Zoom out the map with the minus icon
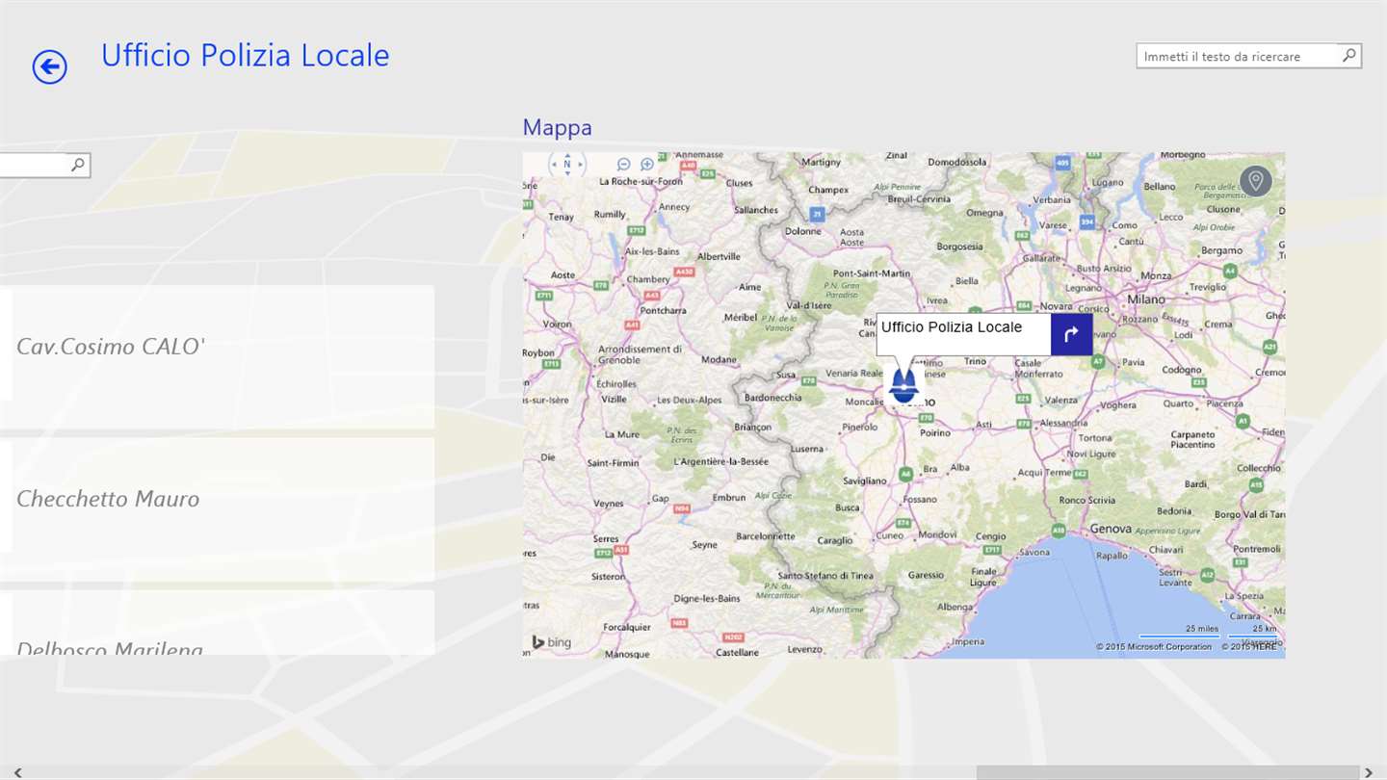The image size is (1387, 780). [x=623, y=165]
